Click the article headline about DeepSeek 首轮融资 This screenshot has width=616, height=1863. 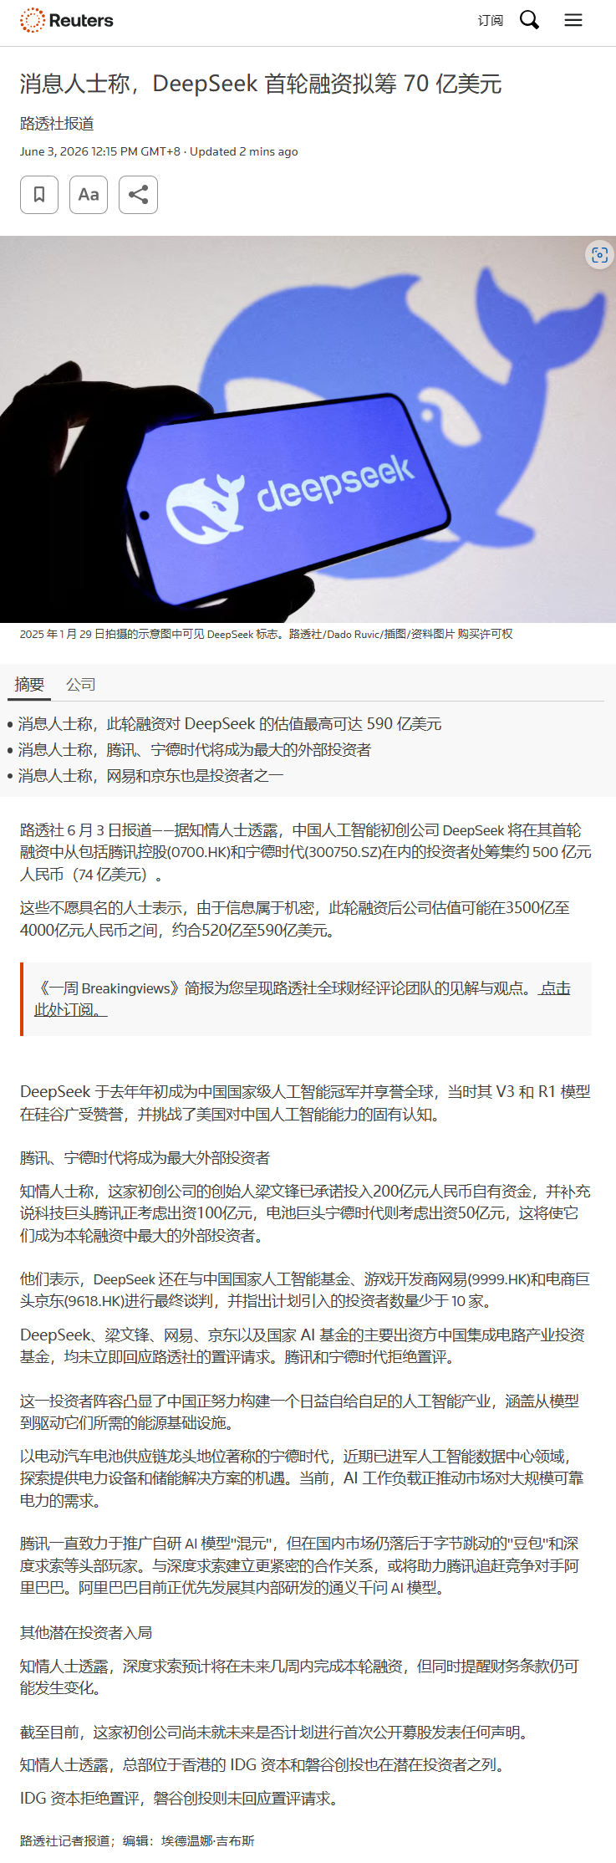[x=261, y=84]
